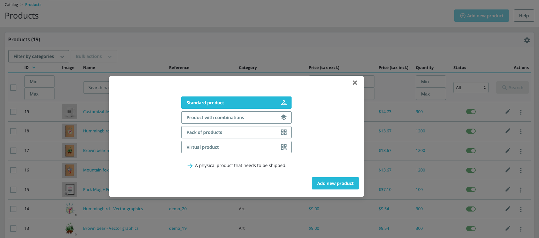The image size is (539, 238).
Task: Click the Add new product button in modal
Action: click(x=335, y=183)
